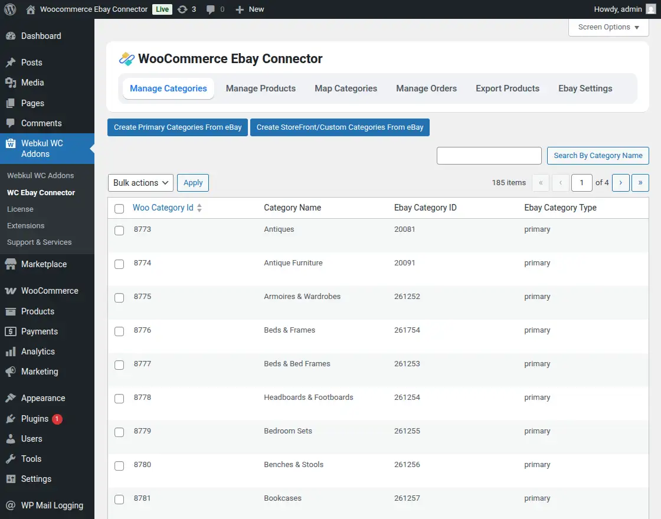Viewport: 661px width, 519px height.
Task: Click the Posts pushpin icon
Action: click(11, 63)
